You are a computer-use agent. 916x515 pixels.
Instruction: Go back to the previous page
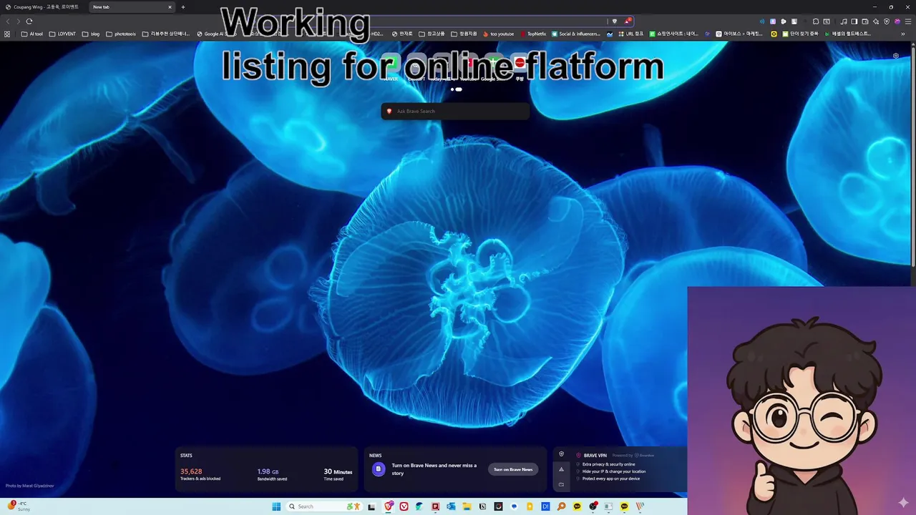tap(8, 21)
